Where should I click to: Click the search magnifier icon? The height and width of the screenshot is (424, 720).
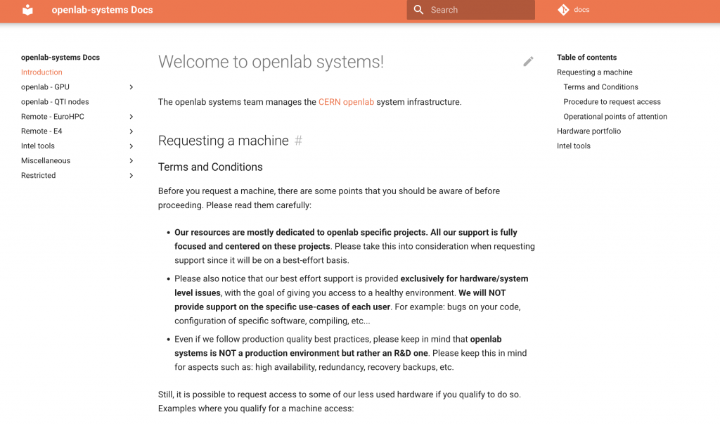[418, 10]
